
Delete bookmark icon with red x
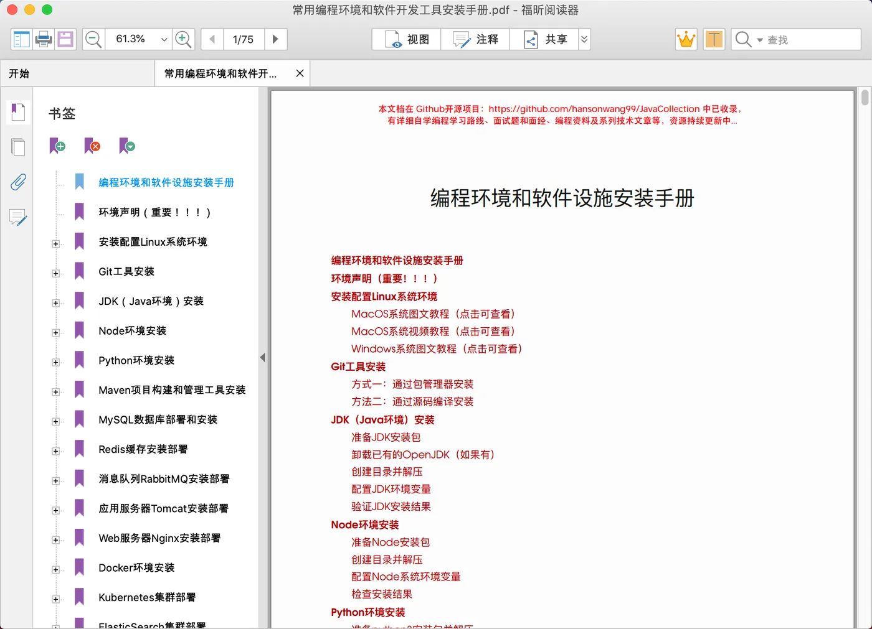(x=92, y=146)
